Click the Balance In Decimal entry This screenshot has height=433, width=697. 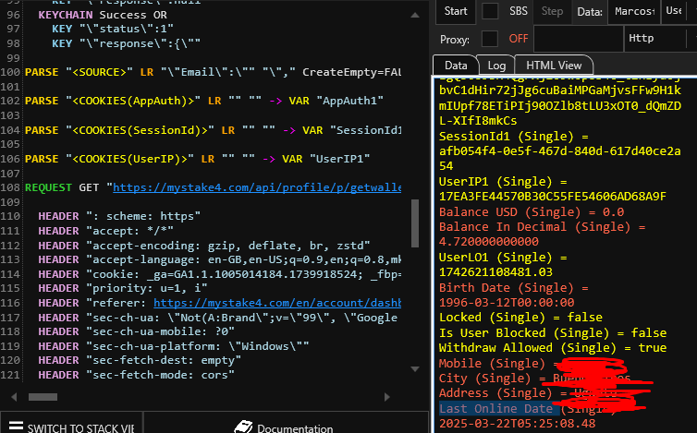pos(543,235)
